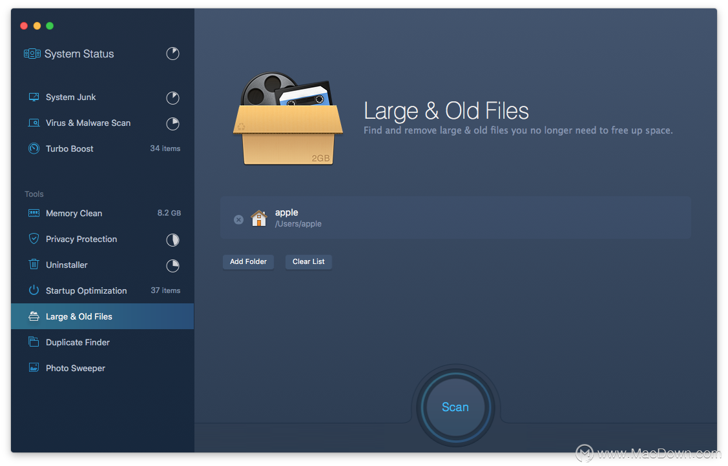Click the large cardboard box 2GB illustration
728x466 pixels.
point(288,118)
